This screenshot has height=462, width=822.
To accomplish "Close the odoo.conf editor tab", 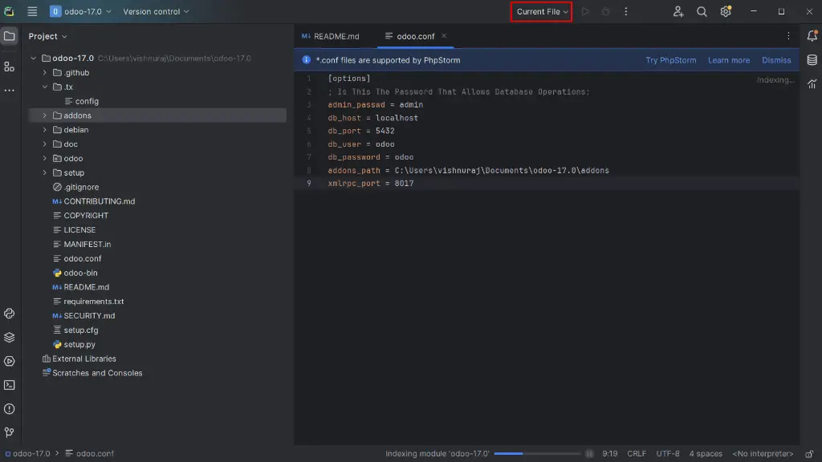I will click(x=444, y=36).
